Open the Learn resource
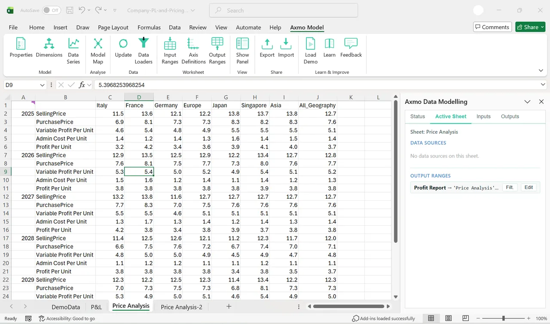Image resolution: width=550 pixels, height=324 pixels. pyautogui.click(x=330, y=48)
